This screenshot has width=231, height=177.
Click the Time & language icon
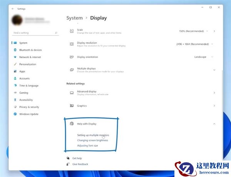[x=15, y=85]
